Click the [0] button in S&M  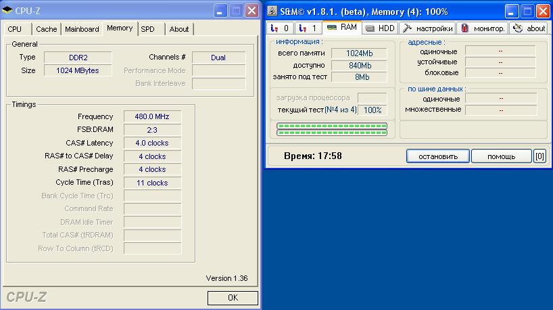pyautogui.click(x=539, y=156)
